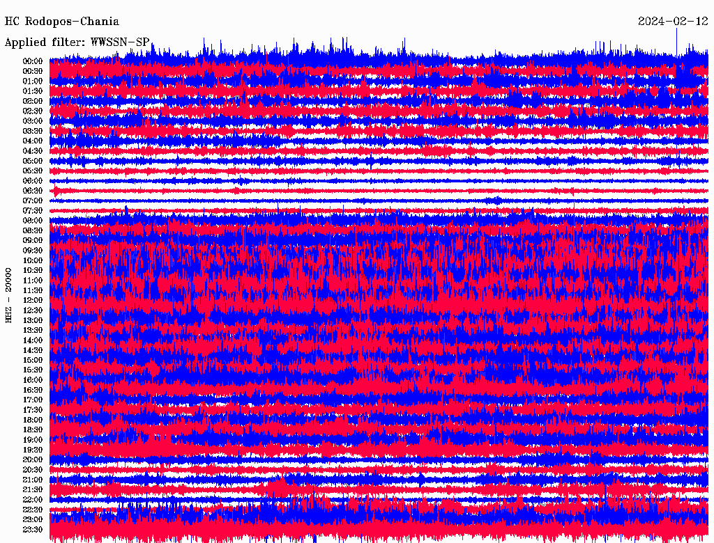Pick the 03:00 time row label
This screenshot has width=714, height=543.
pos(33,121)
